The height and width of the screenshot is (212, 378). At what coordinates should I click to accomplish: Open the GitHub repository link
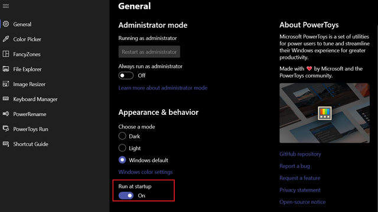pos(300,154)
